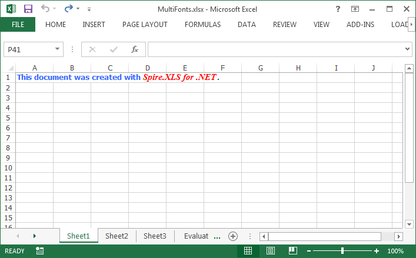Screen dimensions: 416x258
Task: Open the REVIEW tab
Action: coord(285,24)
